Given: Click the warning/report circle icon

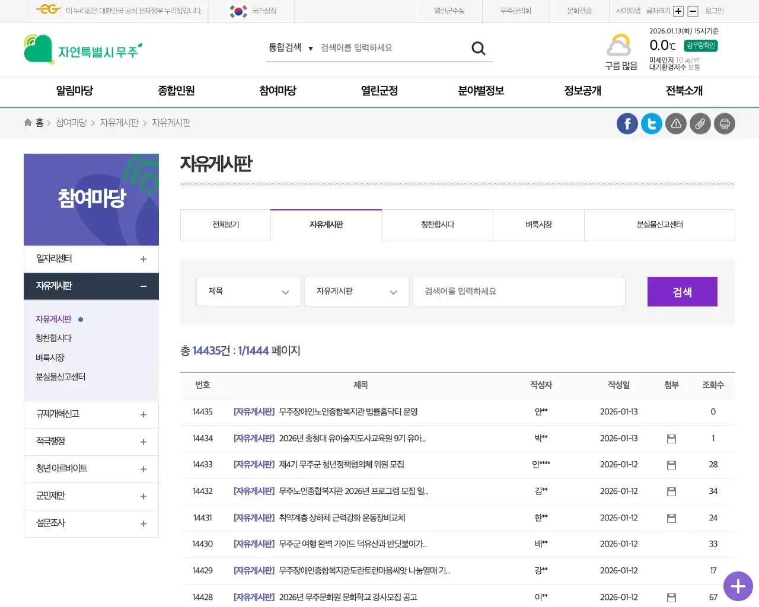Looking at the screenshot, I should tap(675, 123).
